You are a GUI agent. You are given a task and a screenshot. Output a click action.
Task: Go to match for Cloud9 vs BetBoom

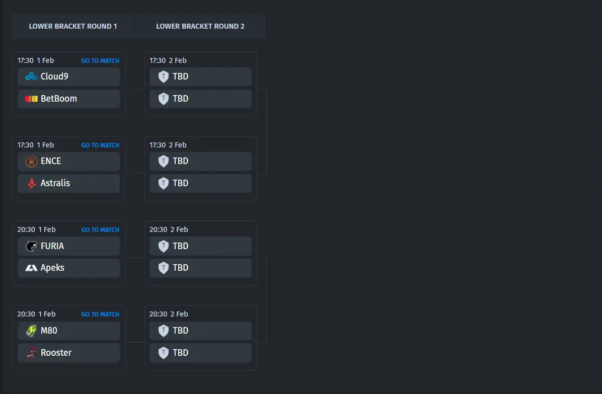click(x=100, y=60)
